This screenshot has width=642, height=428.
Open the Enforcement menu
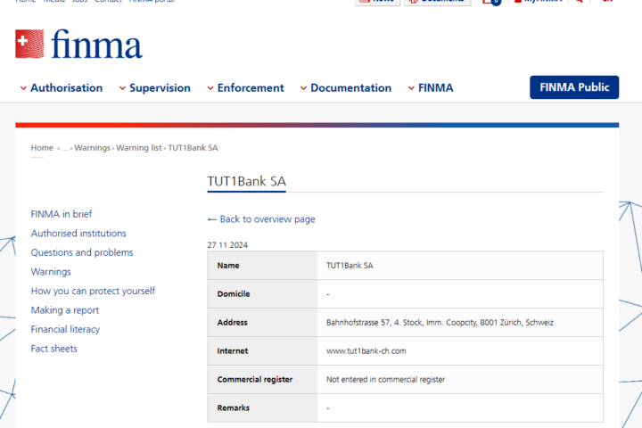[251, 87]
